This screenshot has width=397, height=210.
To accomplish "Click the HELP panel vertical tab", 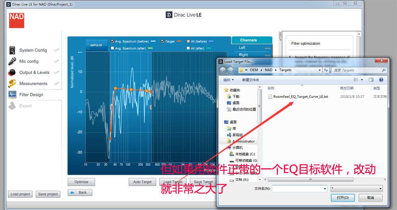I will coord(280,36).
